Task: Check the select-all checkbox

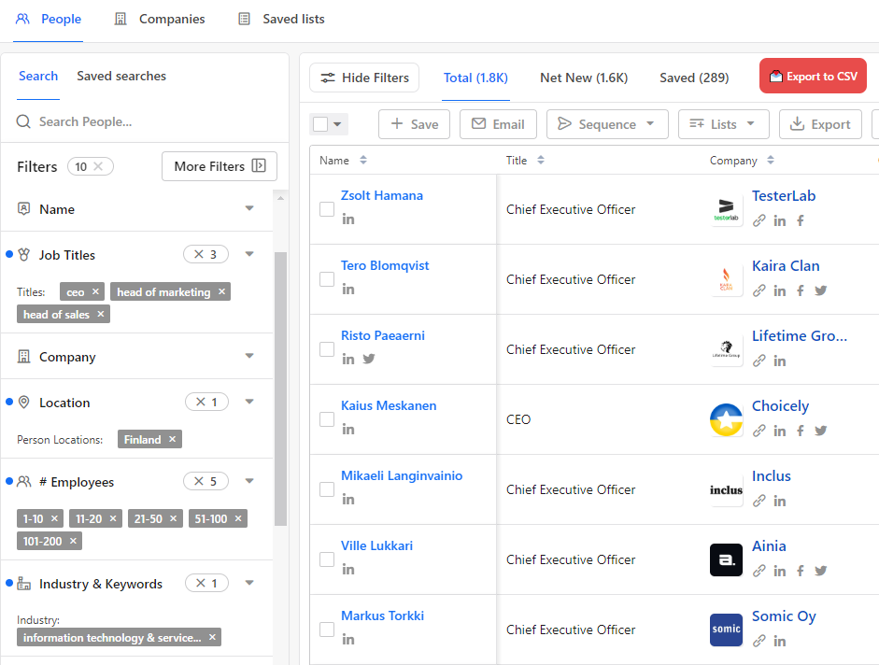Action: [320, 124]
